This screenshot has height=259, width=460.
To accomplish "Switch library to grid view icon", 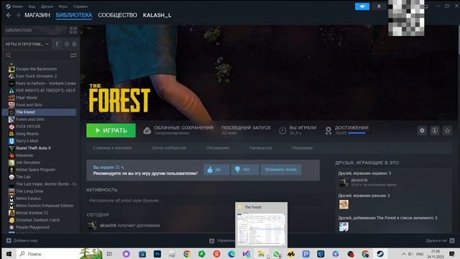I will pyautogui.click(x=73, y=30).
